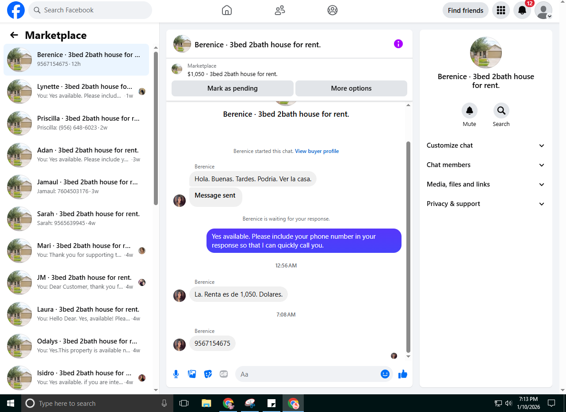Expand Customize chat section
566x412 pixels.
coord(486,145)
